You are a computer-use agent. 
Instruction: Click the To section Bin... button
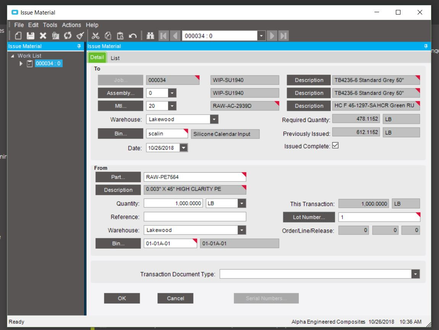120,134
